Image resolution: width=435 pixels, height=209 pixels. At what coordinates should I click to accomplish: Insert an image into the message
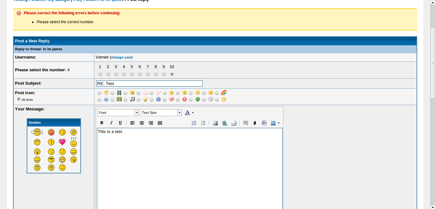215,123
